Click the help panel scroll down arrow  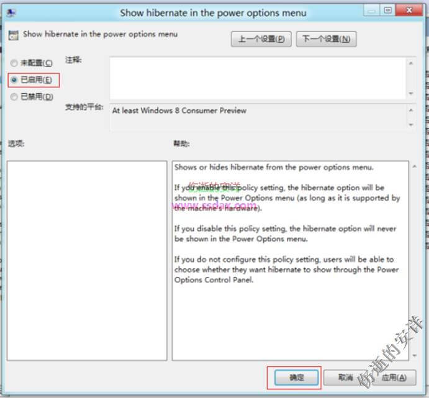pos(415,356)
